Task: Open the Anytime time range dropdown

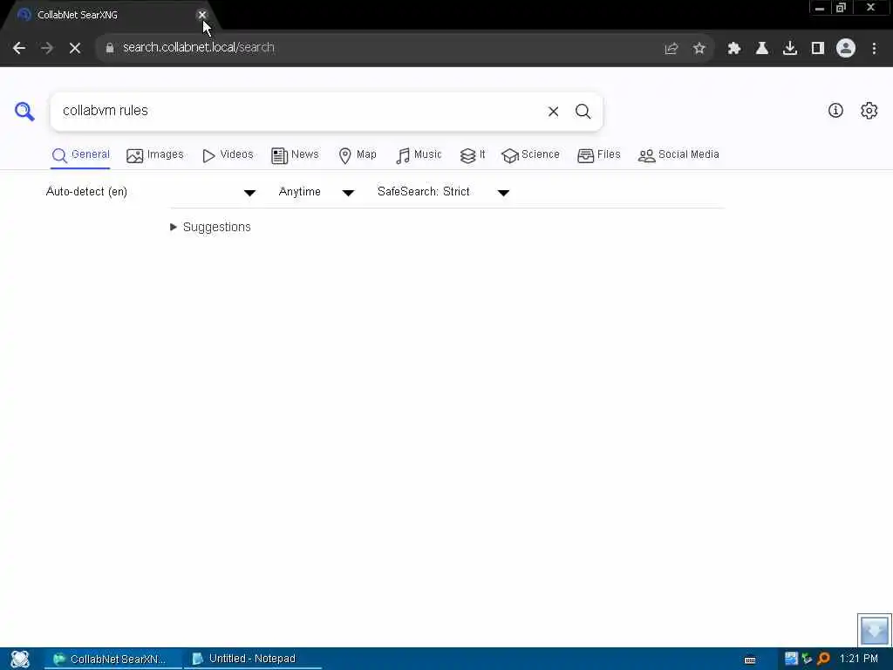Action: pyautogui.click(x=316, y=192)
